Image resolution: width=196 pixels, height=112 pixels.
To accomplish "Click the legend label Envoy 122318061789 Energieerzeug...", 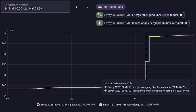I will click(61, 105).
